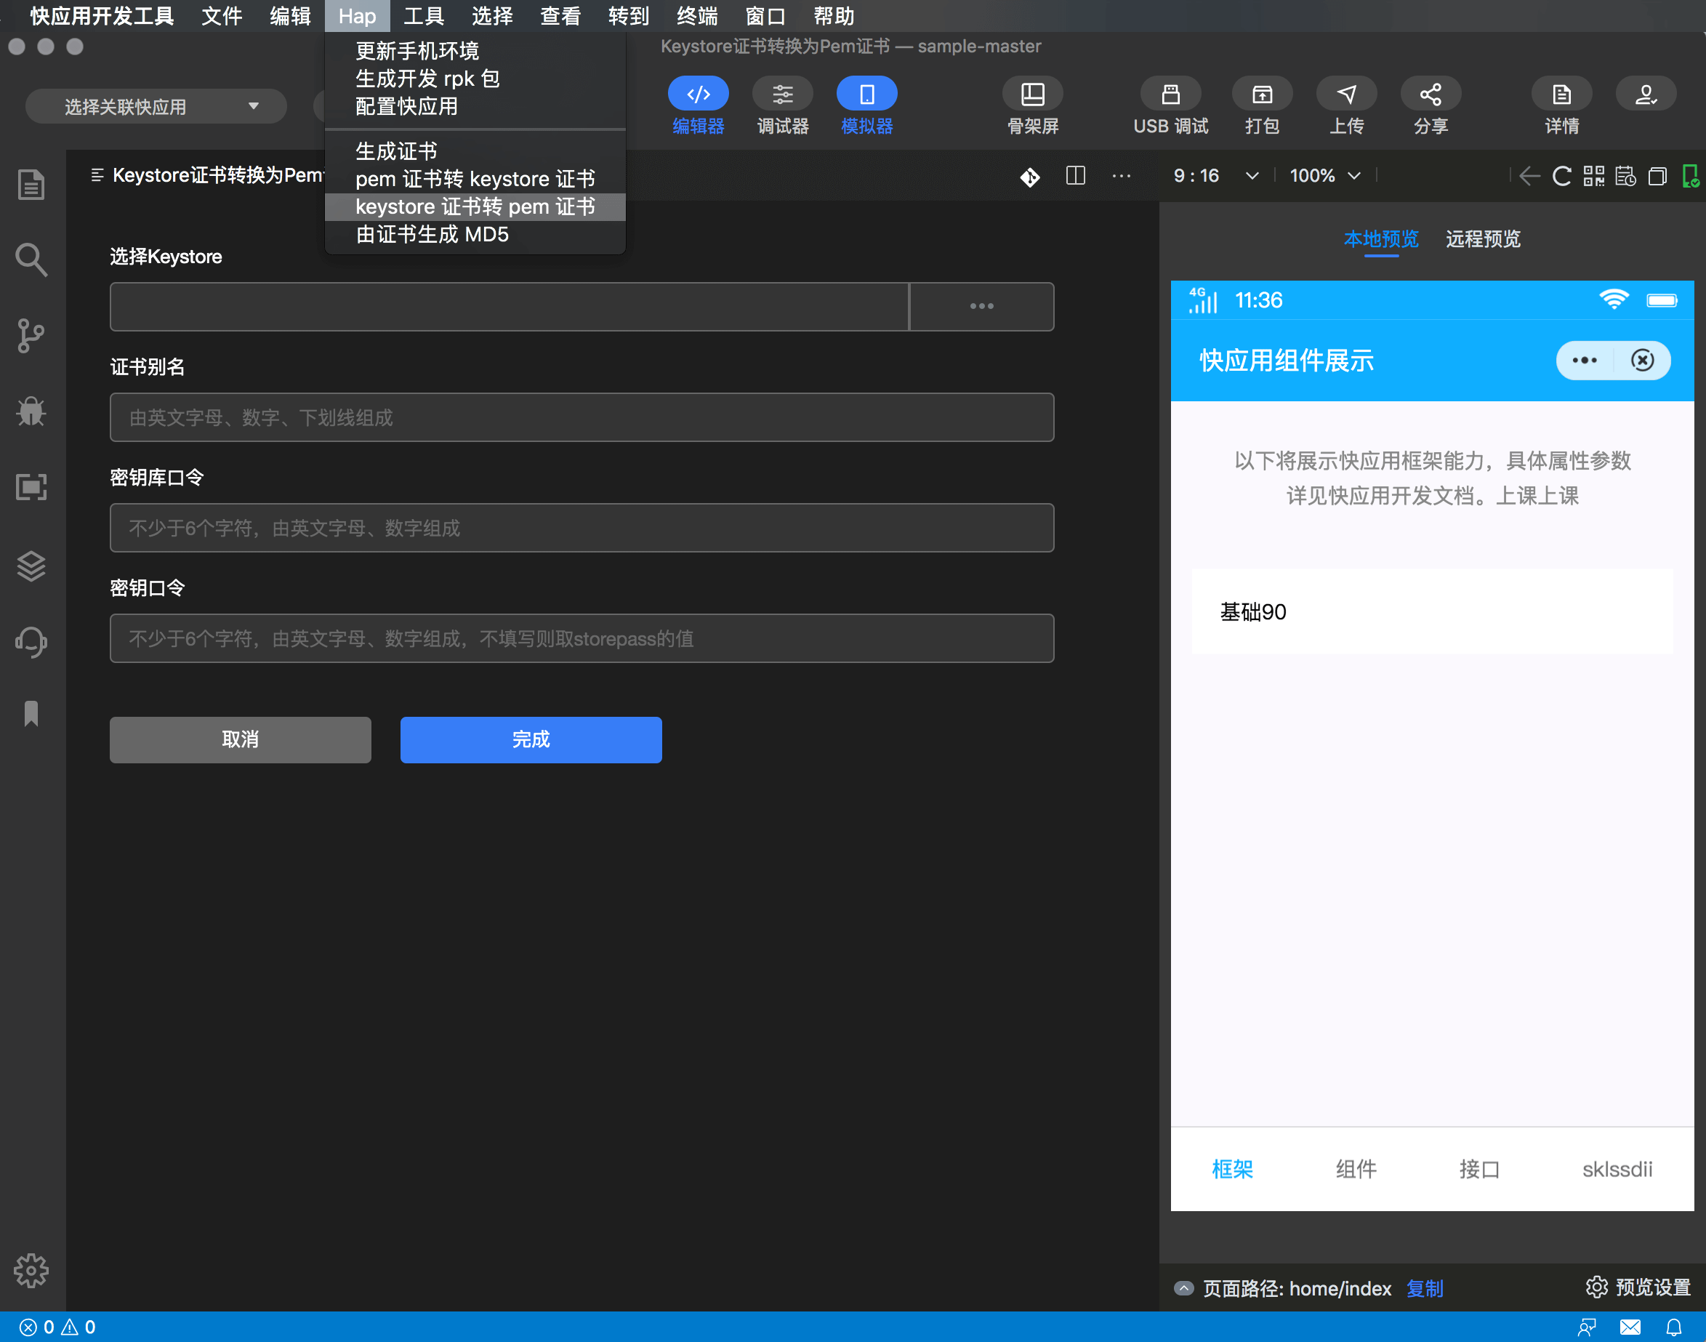
Task: Refresh the local preview
Action: pos(1561,176)
